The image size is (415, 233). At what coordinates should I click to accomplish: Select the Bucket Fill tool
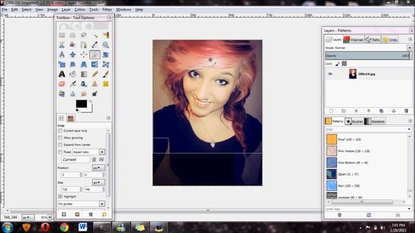(73, 74)
